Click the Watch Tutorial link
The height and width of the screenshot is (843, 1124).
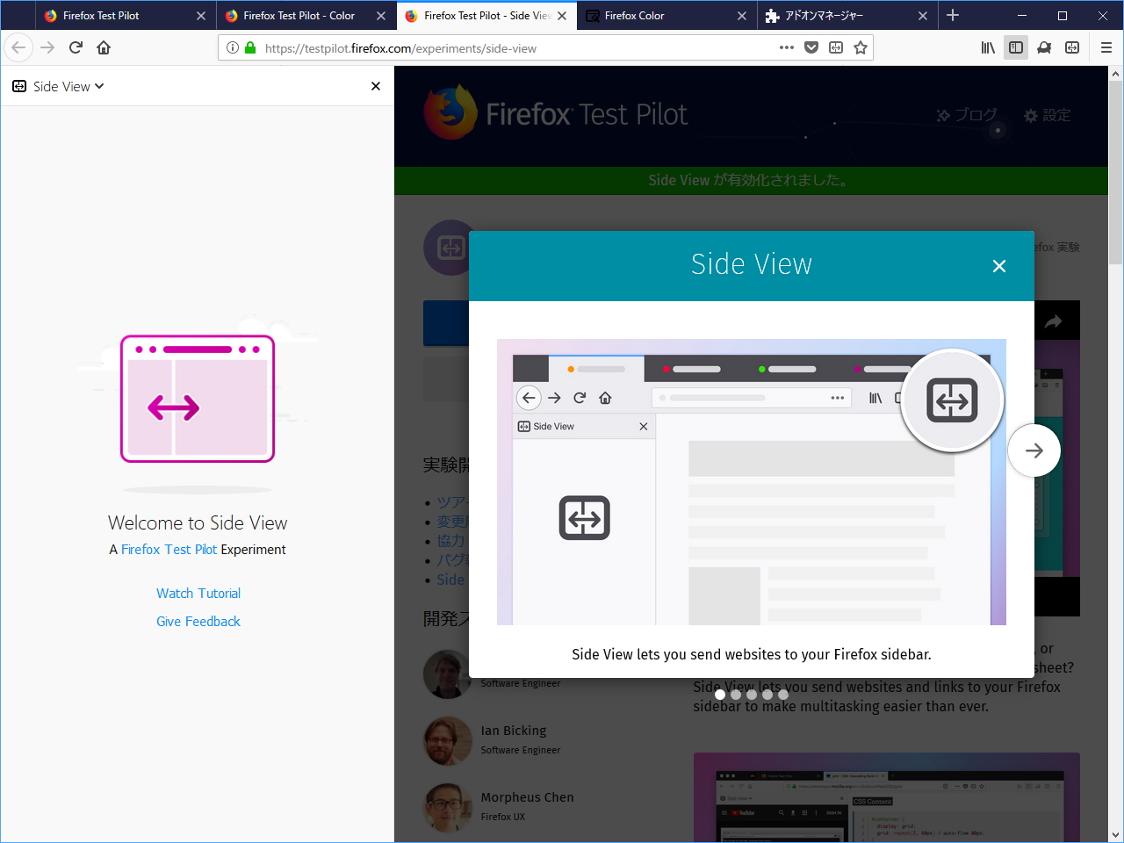coord(198,594)
